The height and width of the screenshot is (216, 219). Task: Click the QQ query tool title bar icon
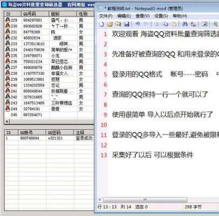point(4,4)
